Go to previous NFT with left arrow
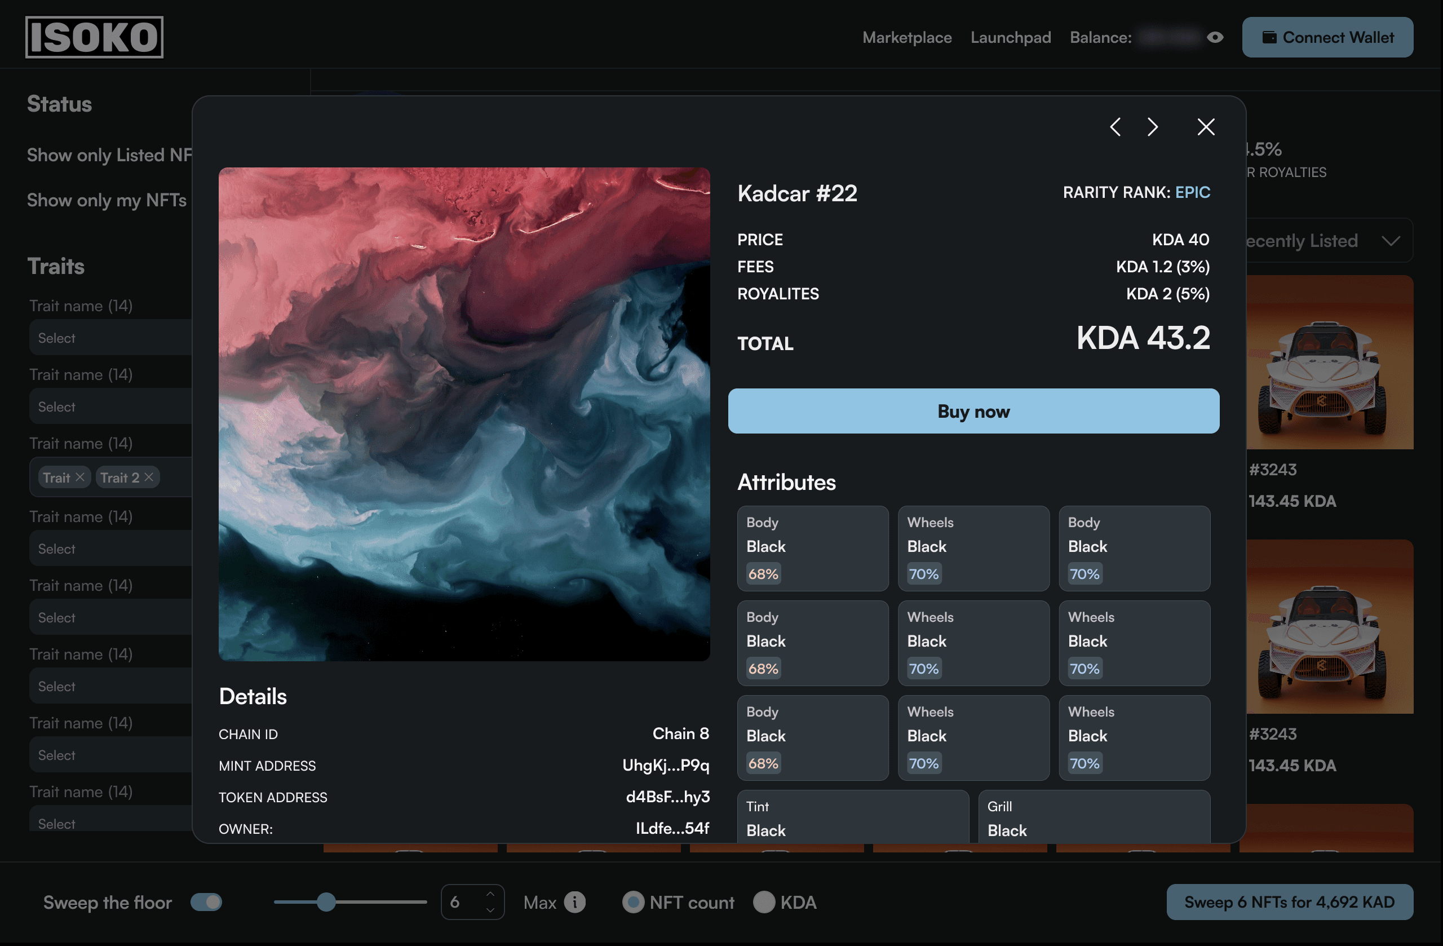This screenshot has width=1443, height=946. tap(1114, 127)
